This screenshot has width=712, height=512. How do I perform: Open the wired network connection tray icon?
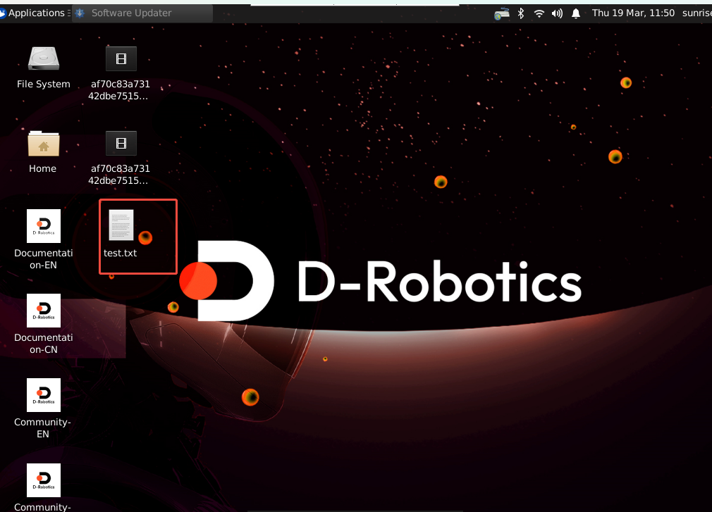(502, 13)
